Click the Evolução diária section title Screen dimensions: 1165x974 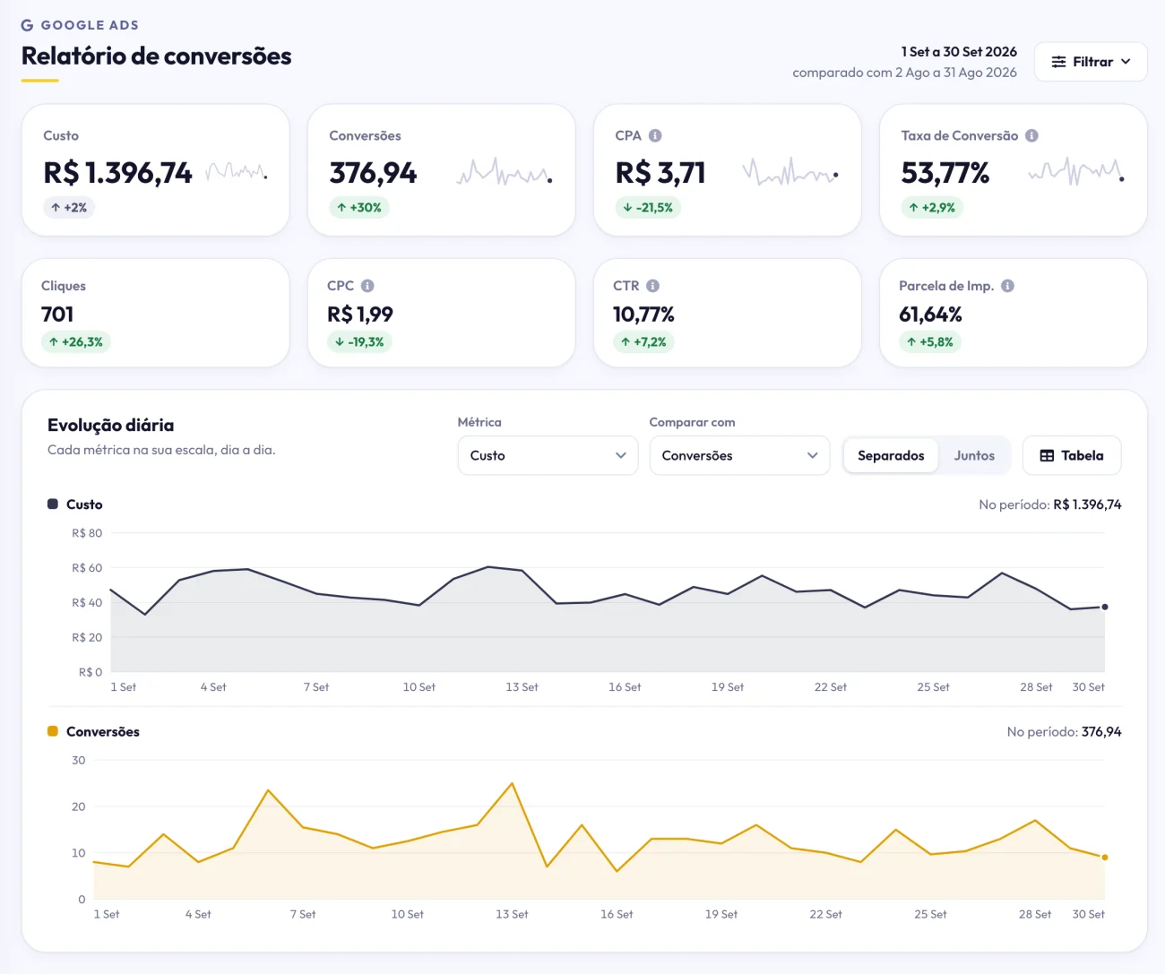pos(111,425)
